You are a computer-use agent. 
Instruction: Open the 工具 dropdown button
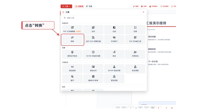[66, 6]
